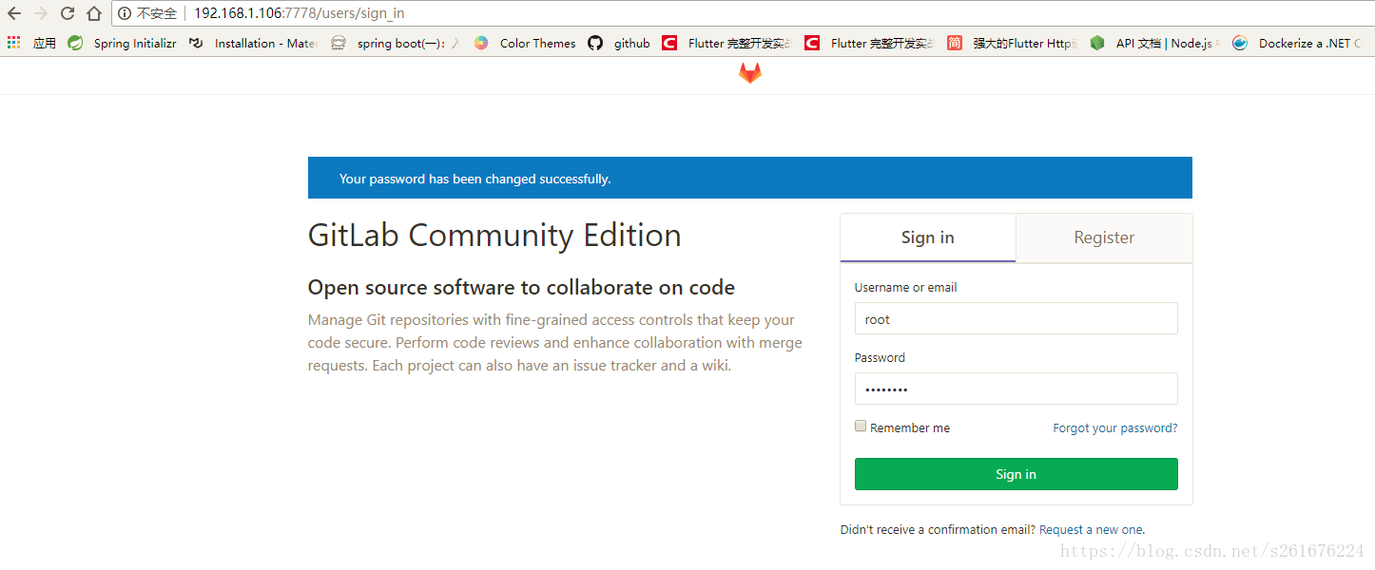The height and width of the screenshot is (570, 1375).
Task: Click the browser back arrow
Action: tap(14, 13)
